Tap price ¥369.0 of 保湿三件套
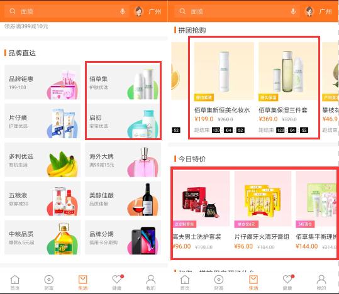 [x=268, y=119]
